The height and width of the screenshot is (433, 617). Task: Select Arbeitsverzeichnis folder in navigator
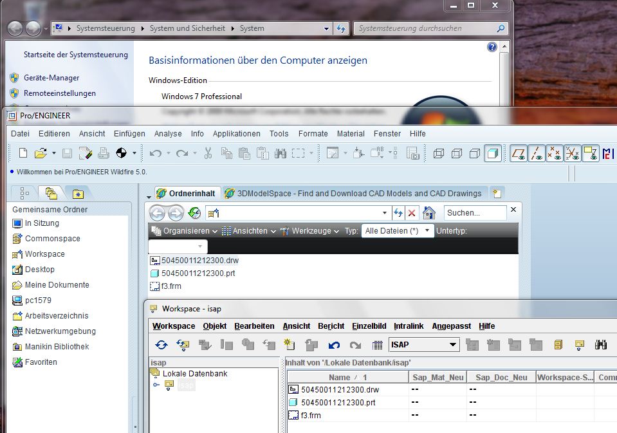coord(57,316)
